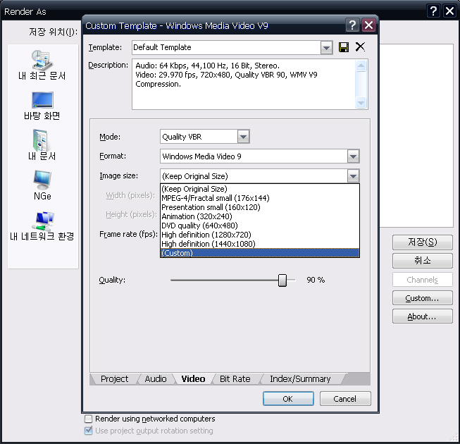Click the Format field showing Windows Media Video 9
The width and height of the screenshot is (460, 444).
tap(254, 156)
